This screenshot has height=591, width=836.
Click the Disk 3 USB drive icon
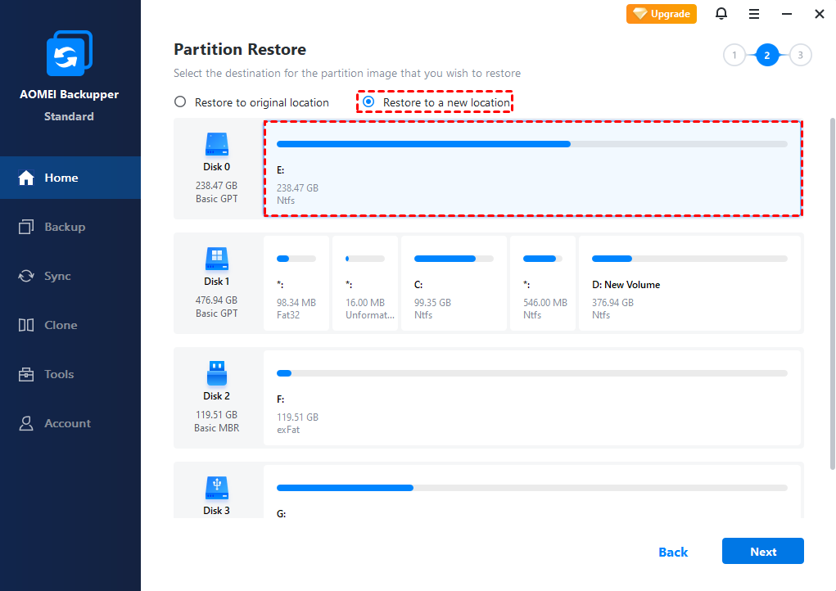pyautogui.click(x=216, y=488)
